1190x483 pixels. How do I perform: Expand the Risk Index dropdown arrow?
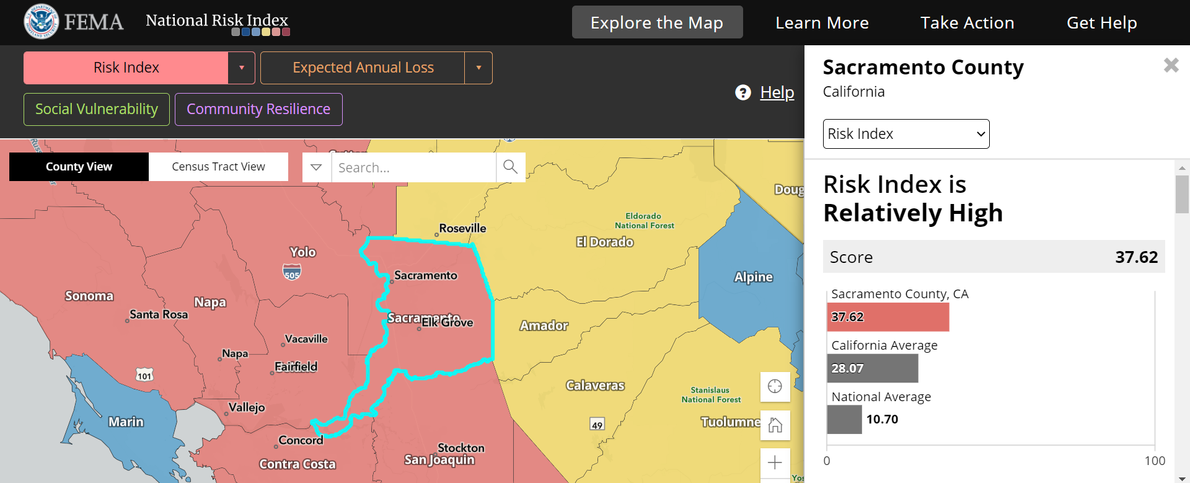(x=242, y=68)
